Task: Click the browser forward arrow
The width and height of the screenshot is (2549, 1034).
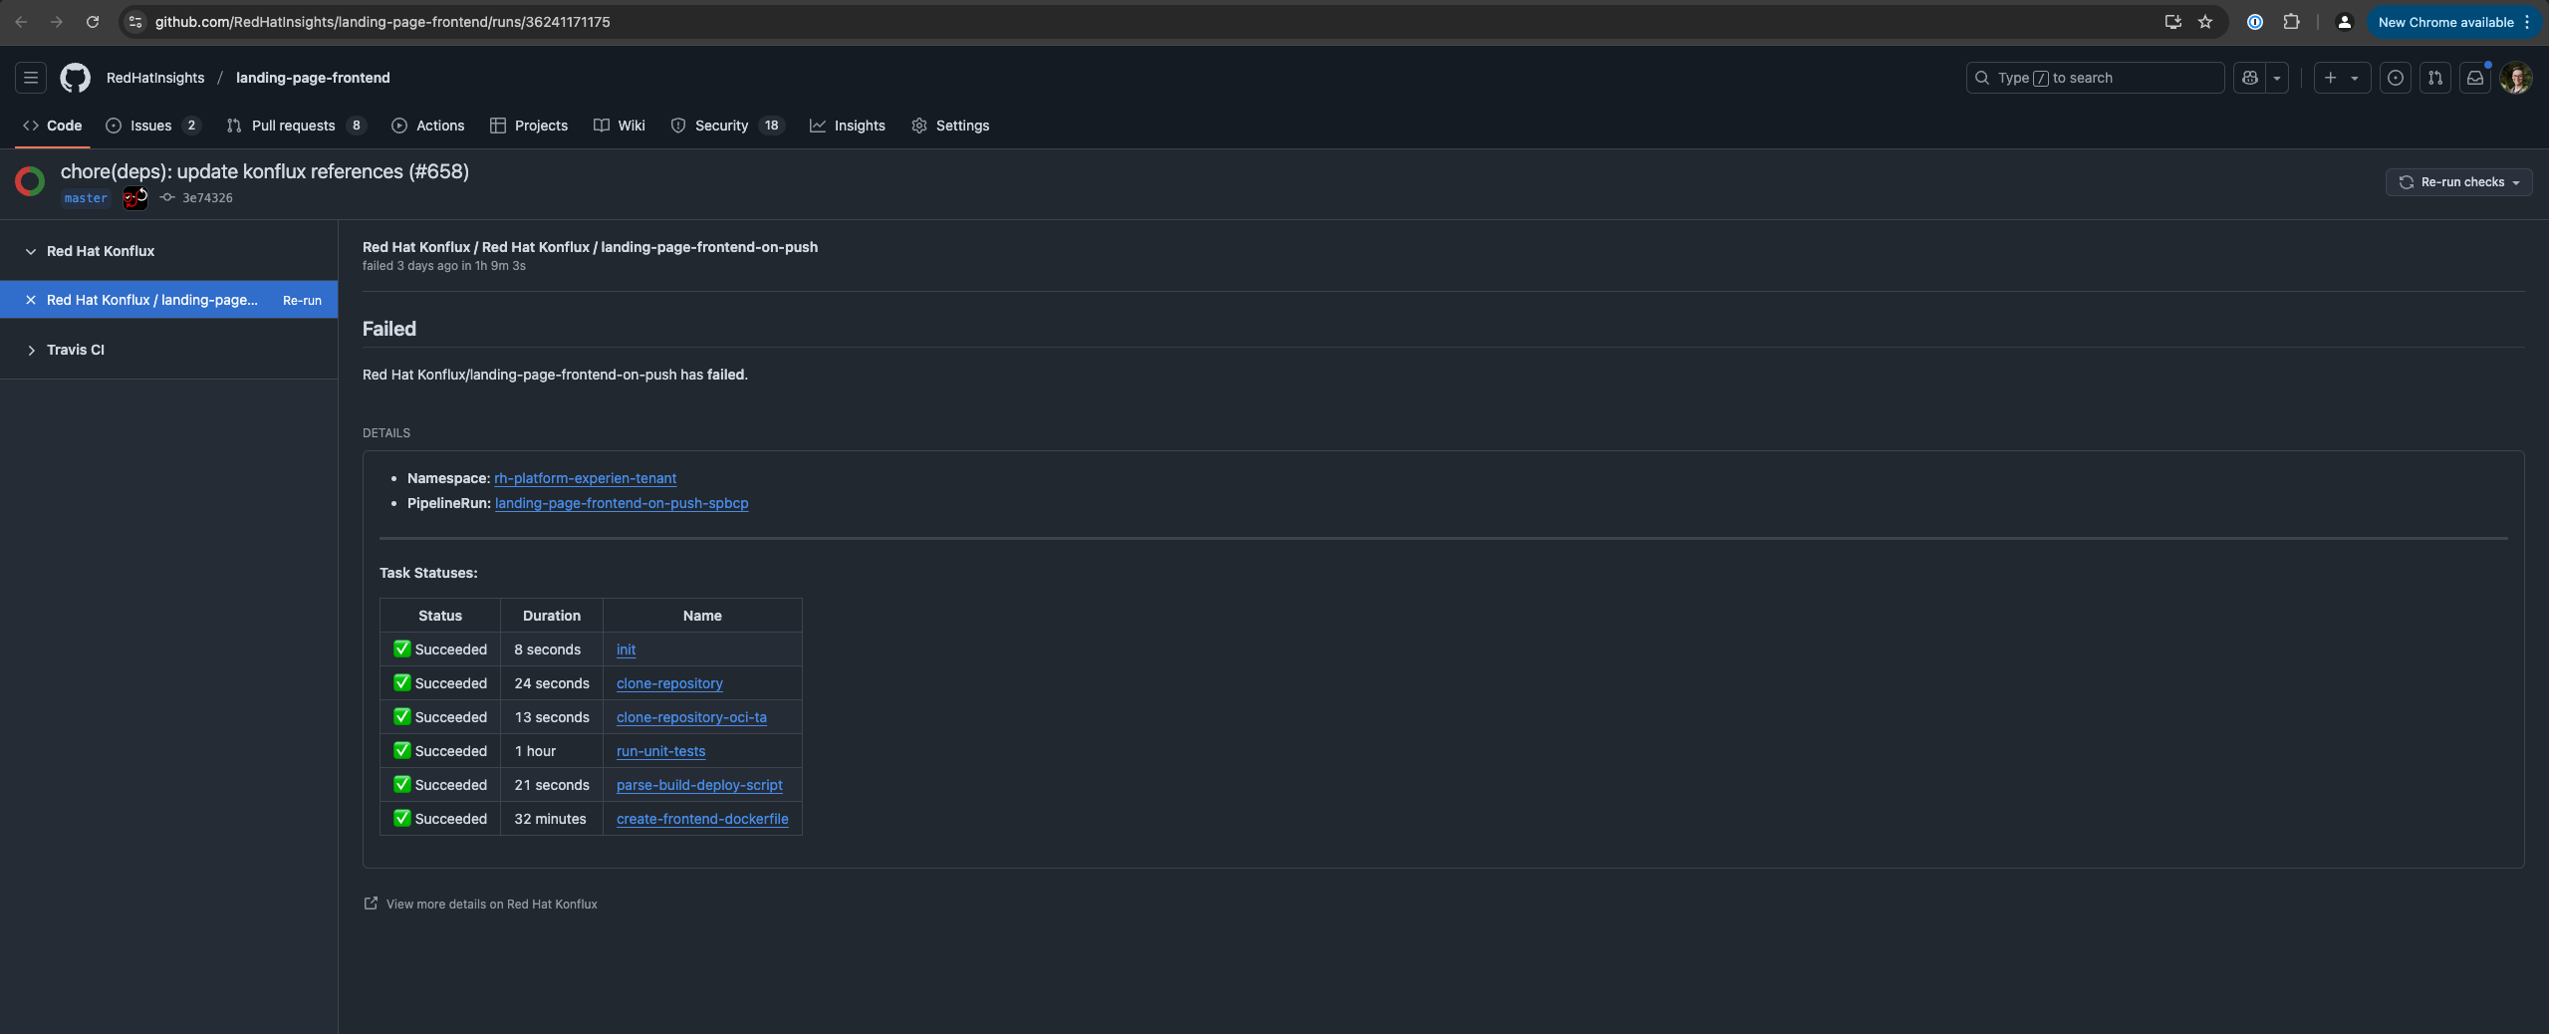Action: point(57,22)
